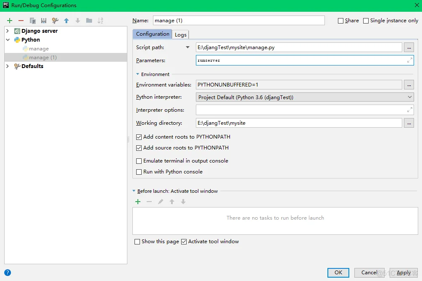Select the manage configuration in tree
This screenshot has height=281, width=422.
(x=39, y=49)
